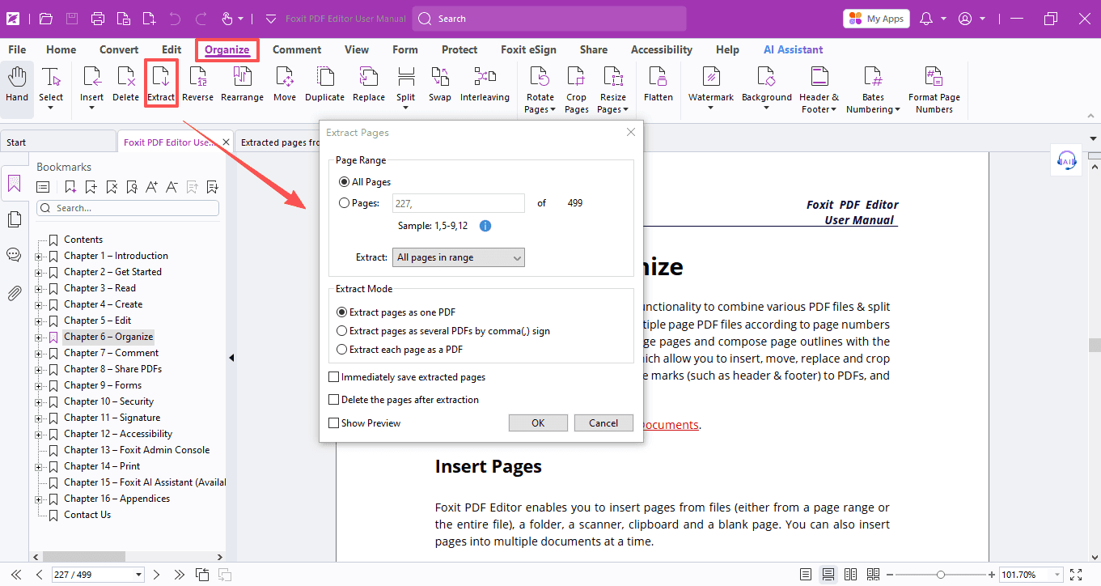Viewport: 1101px width, 586px height.
Task: Open the Split dropdown
Action: (406, 108)
